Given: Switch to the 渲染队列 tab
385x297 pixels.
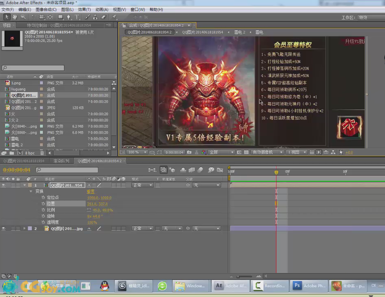Looking at the screenshot, I should click(x=61, y=161).
